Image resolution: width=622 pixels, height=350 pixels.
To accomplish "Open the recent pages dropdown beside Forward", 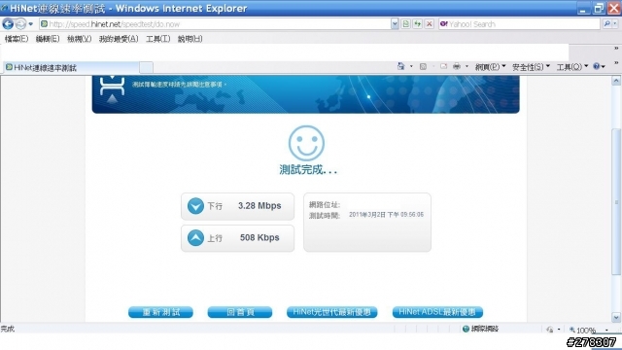I will 31,24.
